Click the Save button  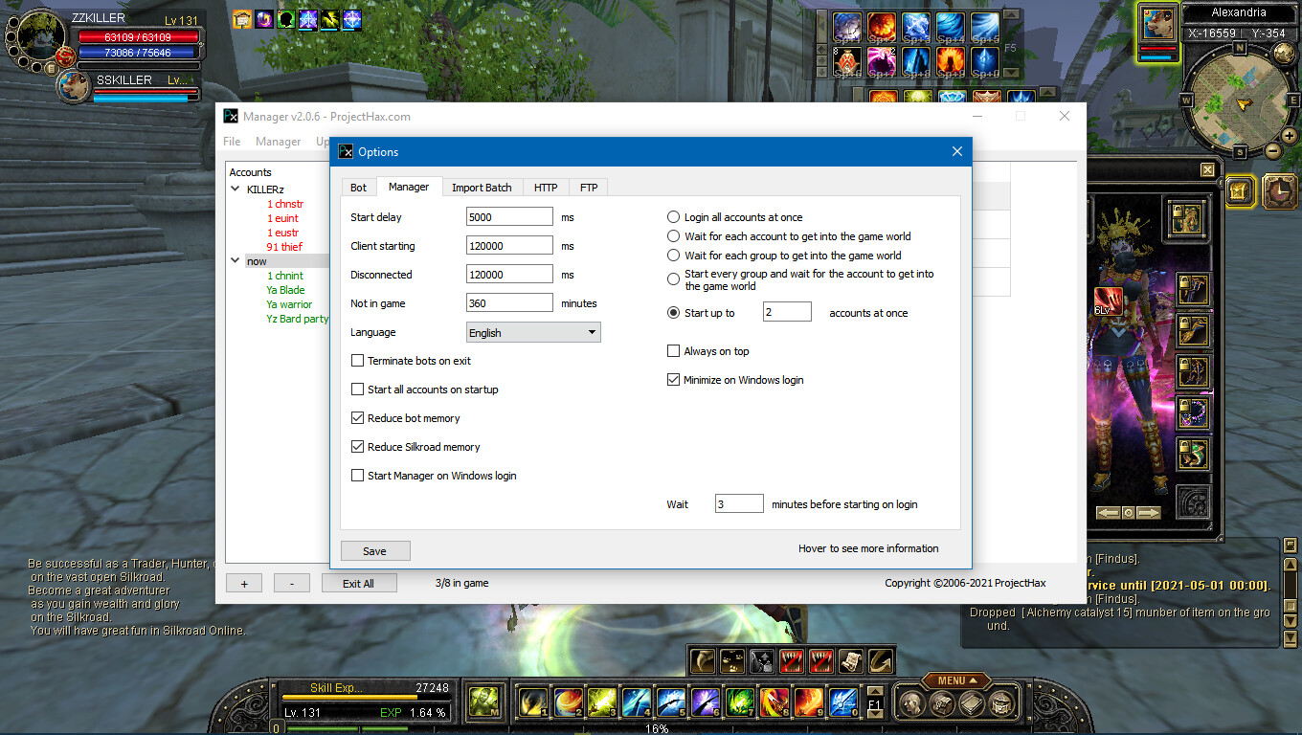(x=375, y=550)
